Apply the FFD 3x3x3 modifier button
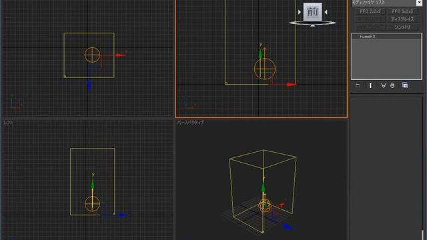The width and height of the screenshot is (427, 240). tap(402, 11)
